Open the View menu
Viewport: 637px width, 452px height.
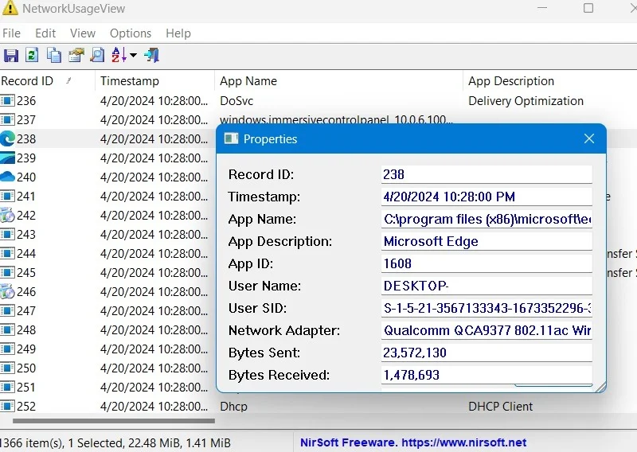coord(83,33)
